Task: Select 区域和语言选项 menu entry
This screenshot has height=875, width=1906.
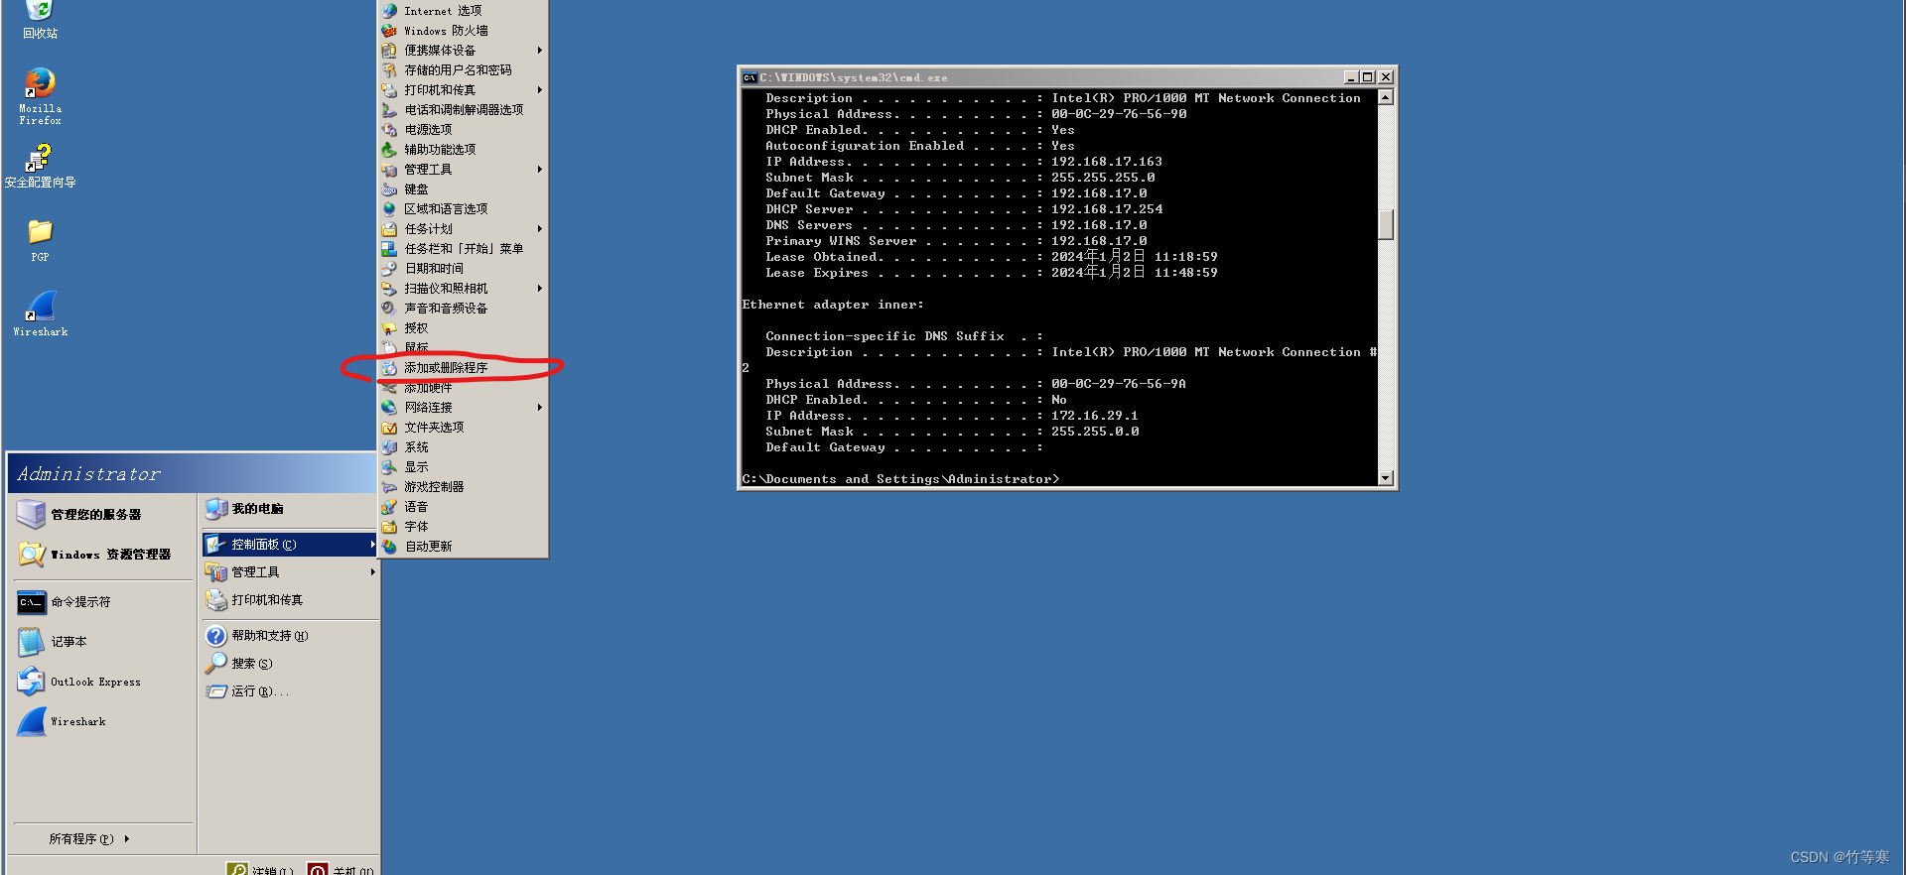Action: coord(463,208)
